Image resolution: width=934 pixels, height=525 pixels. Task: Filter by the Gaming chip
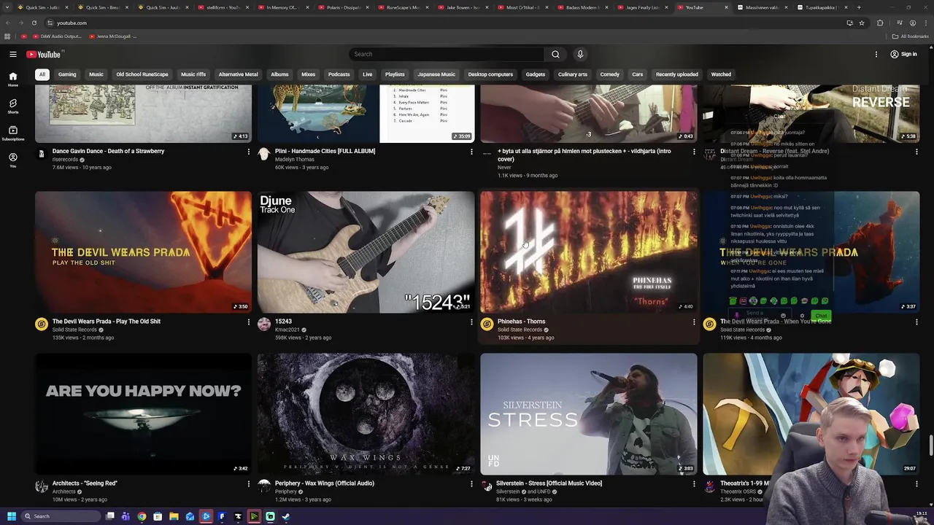click(67, 74)
